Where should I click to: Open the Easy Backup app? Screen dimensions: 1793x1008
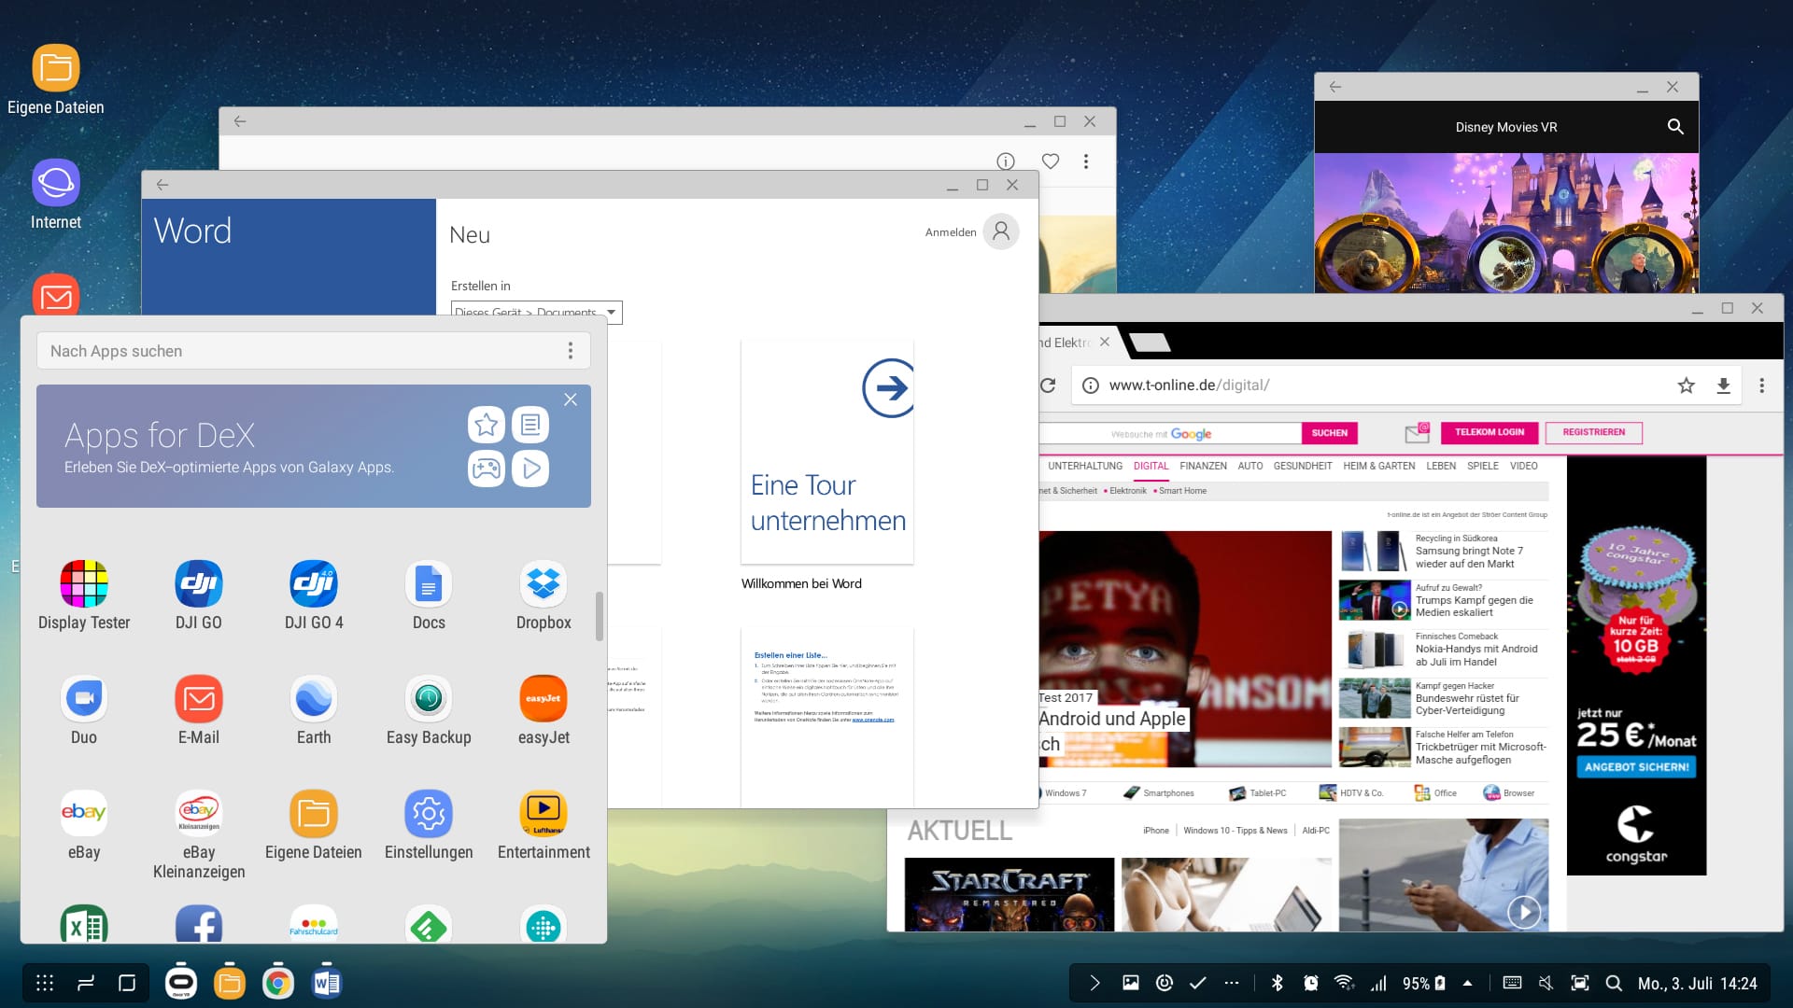[x=429, y=699]
